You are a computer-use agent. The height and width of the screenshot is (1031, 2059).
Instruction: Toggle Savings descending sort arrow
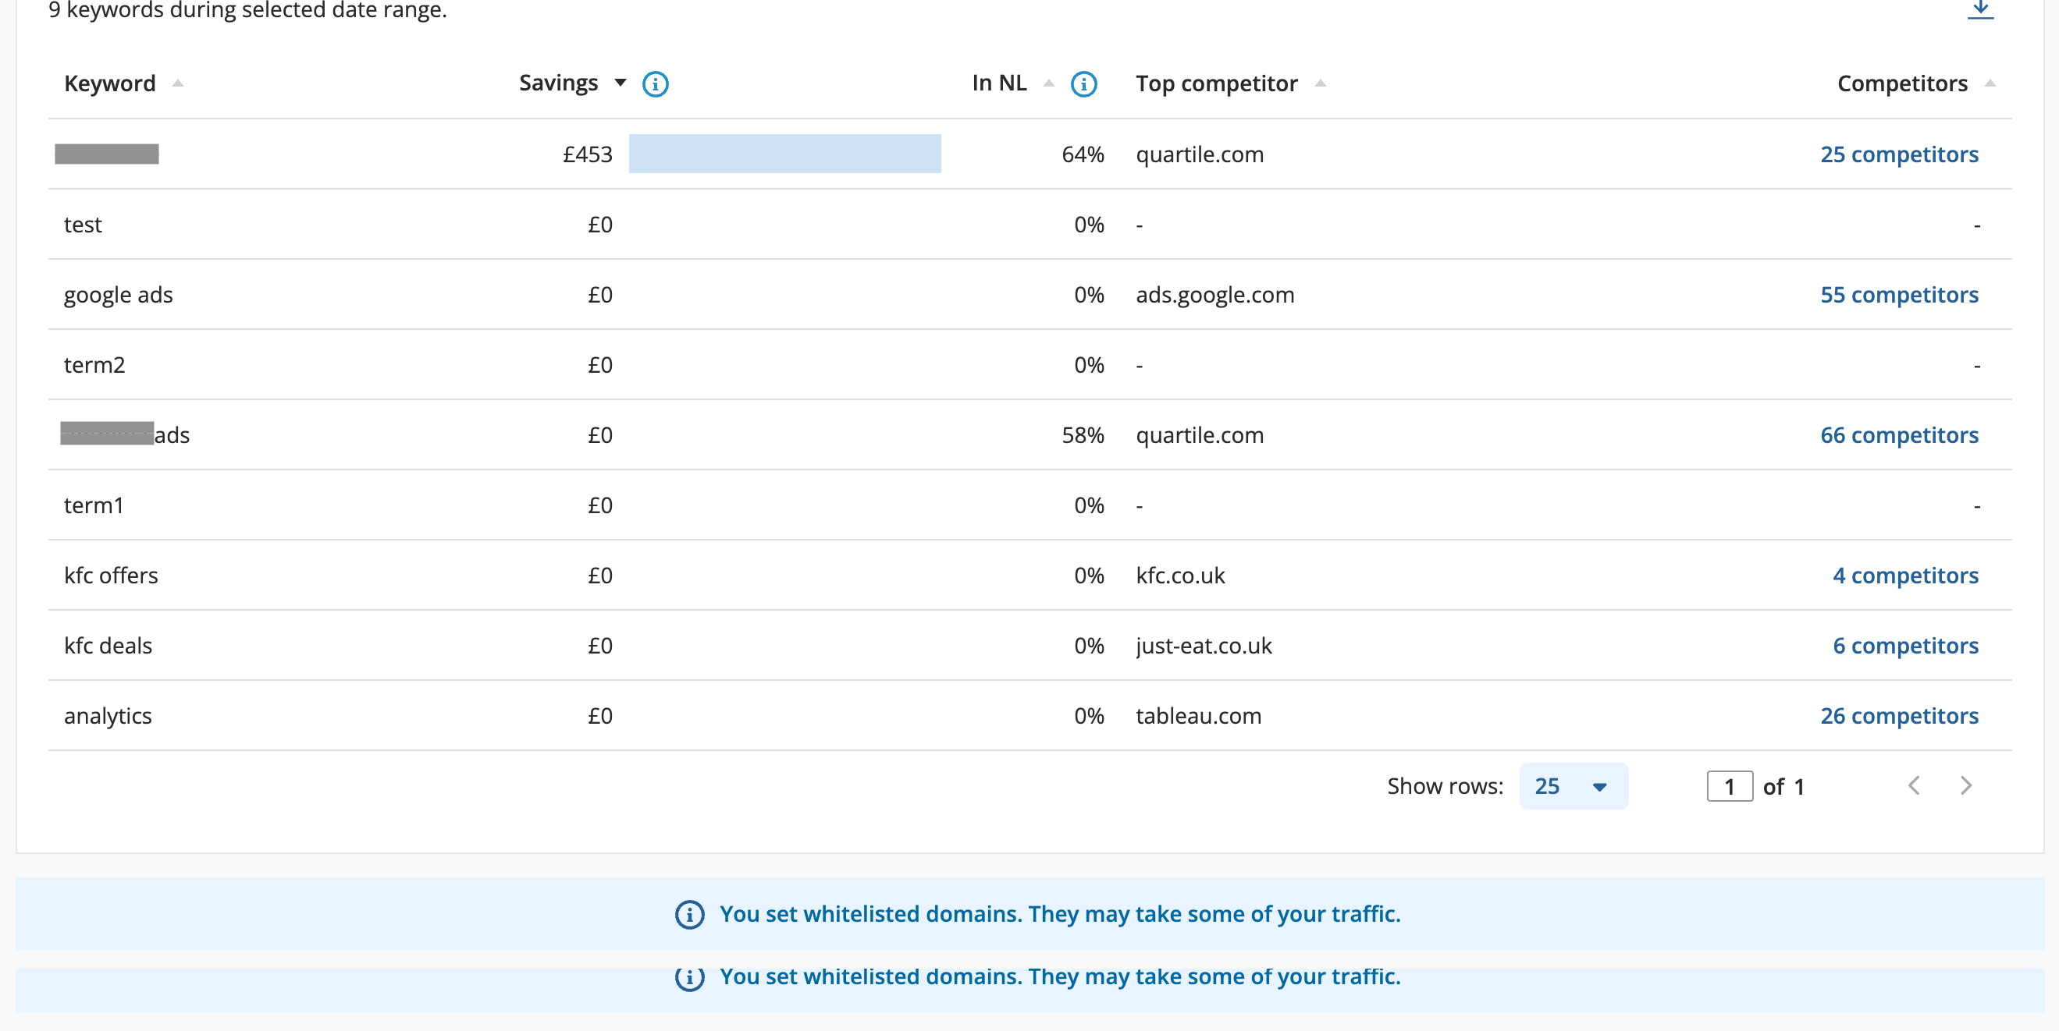pyautogui.click(x=621, y=83)
